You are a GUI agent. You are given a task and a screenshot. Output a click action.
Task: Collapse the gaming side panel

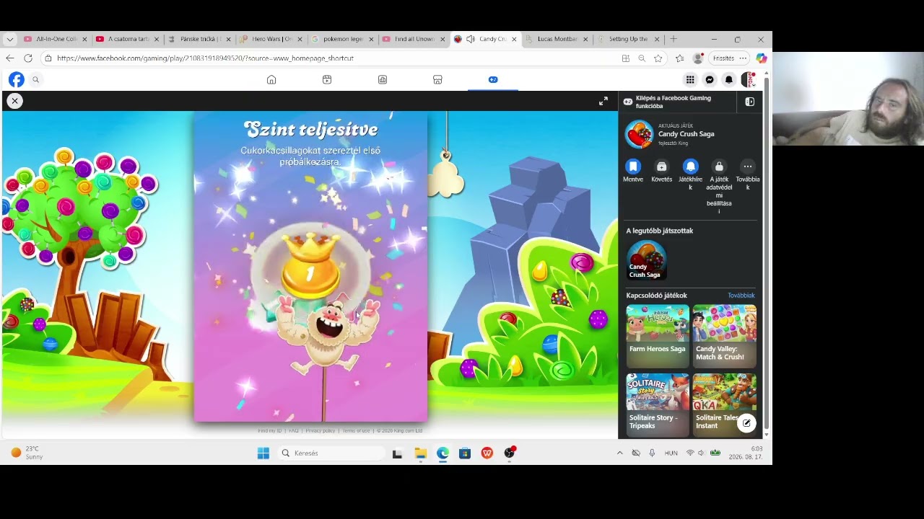[749, 102]
